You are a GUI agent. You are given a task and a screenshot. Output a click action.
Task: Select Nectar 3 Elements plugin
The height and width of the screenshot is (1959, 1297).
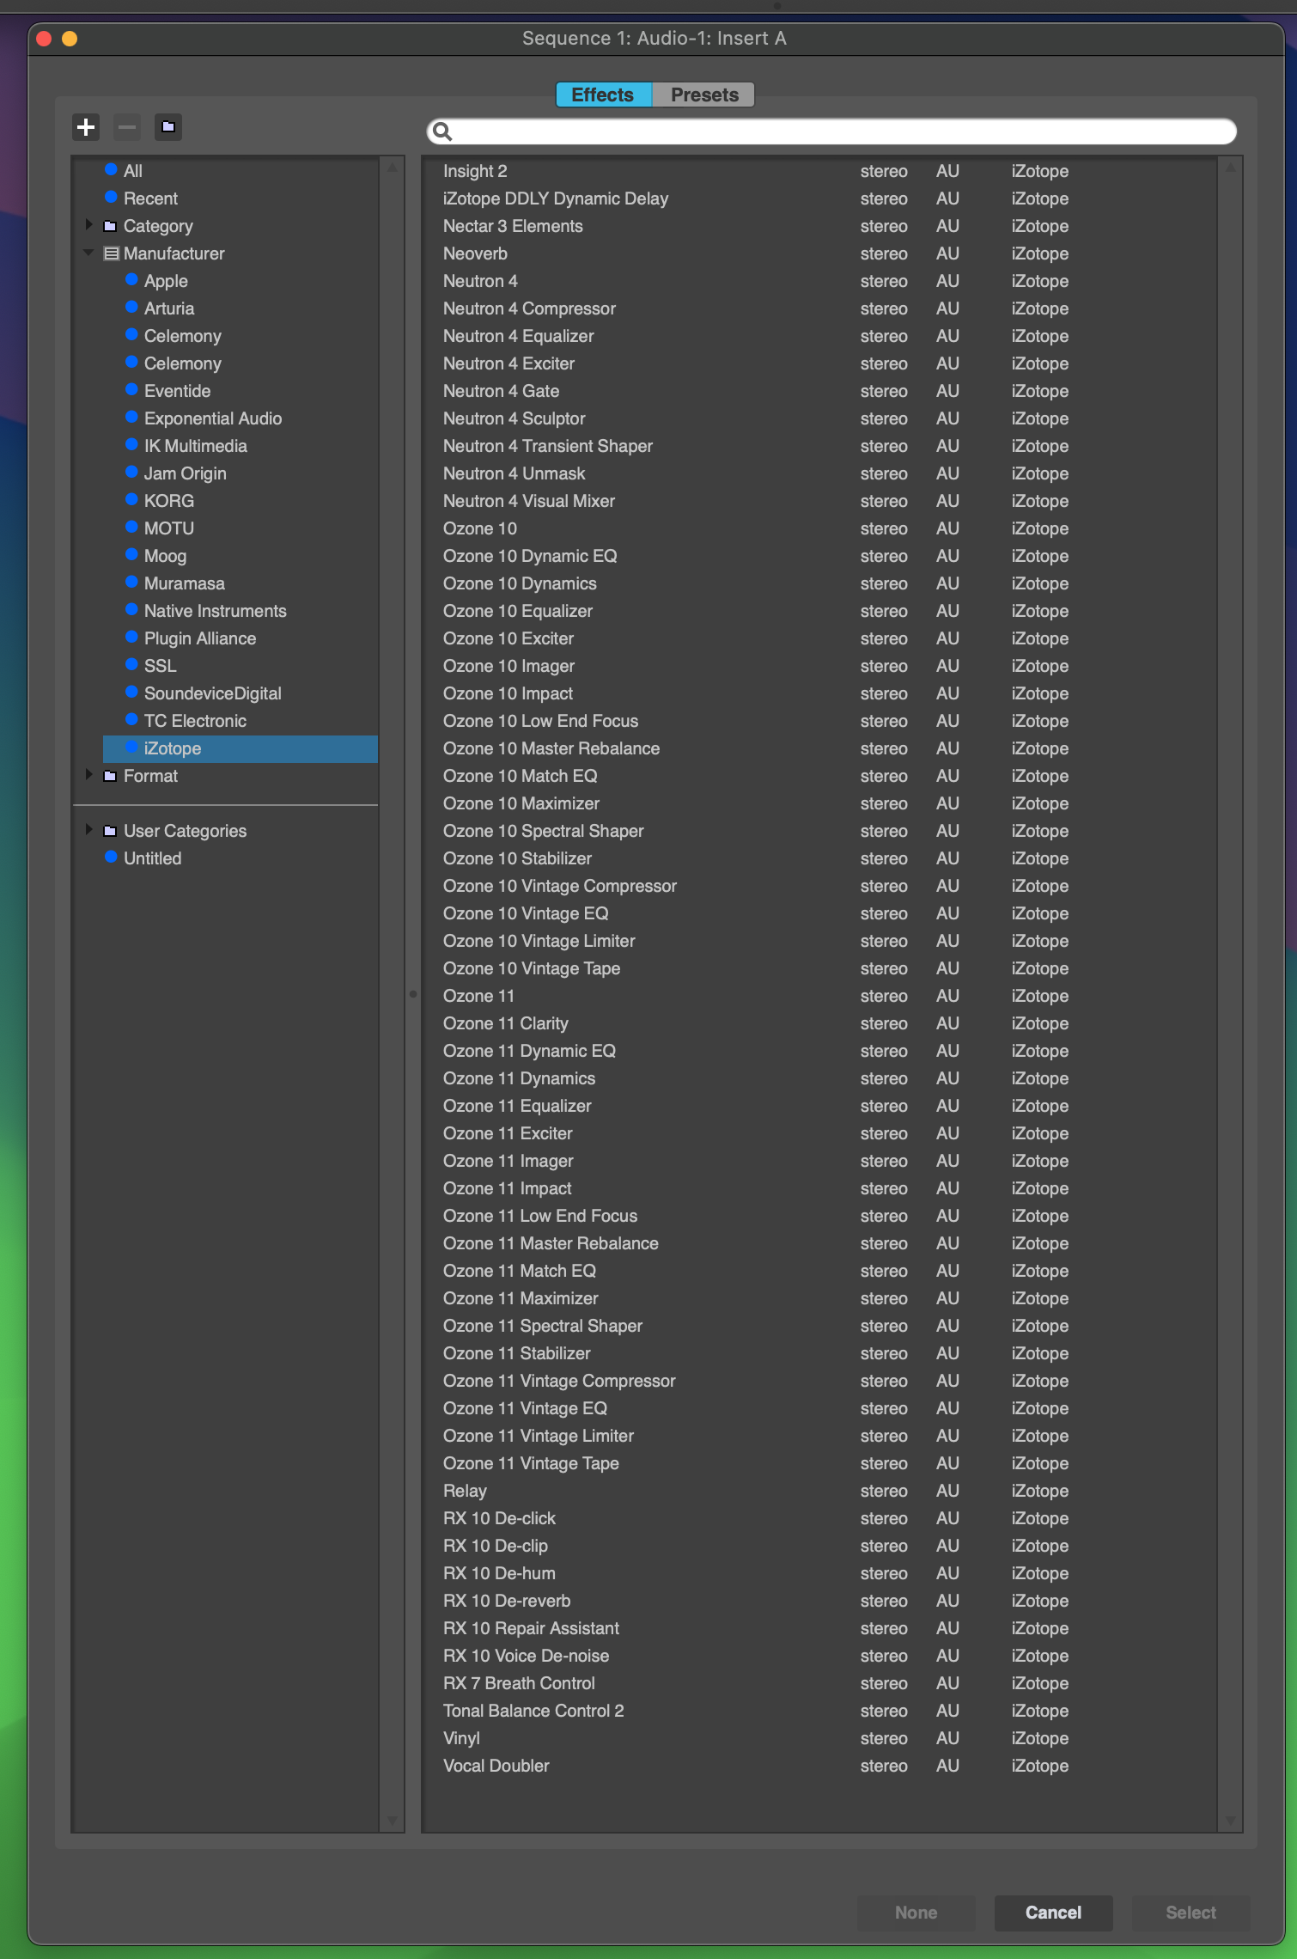(x=513, y=226)
